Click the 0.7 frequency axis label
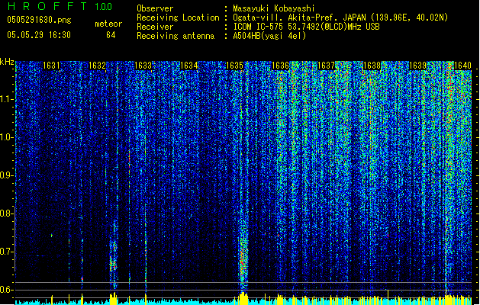 (x=6, y=252)
